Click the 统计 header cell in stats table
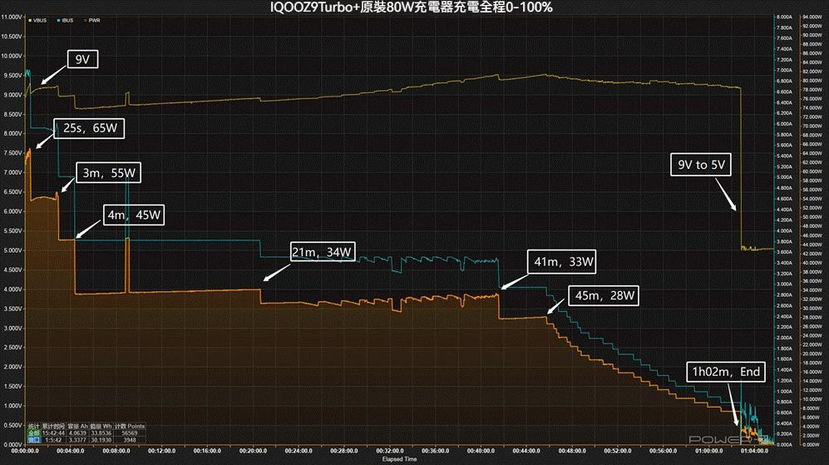Screen dimensions: 829x465 pos(34,427)
